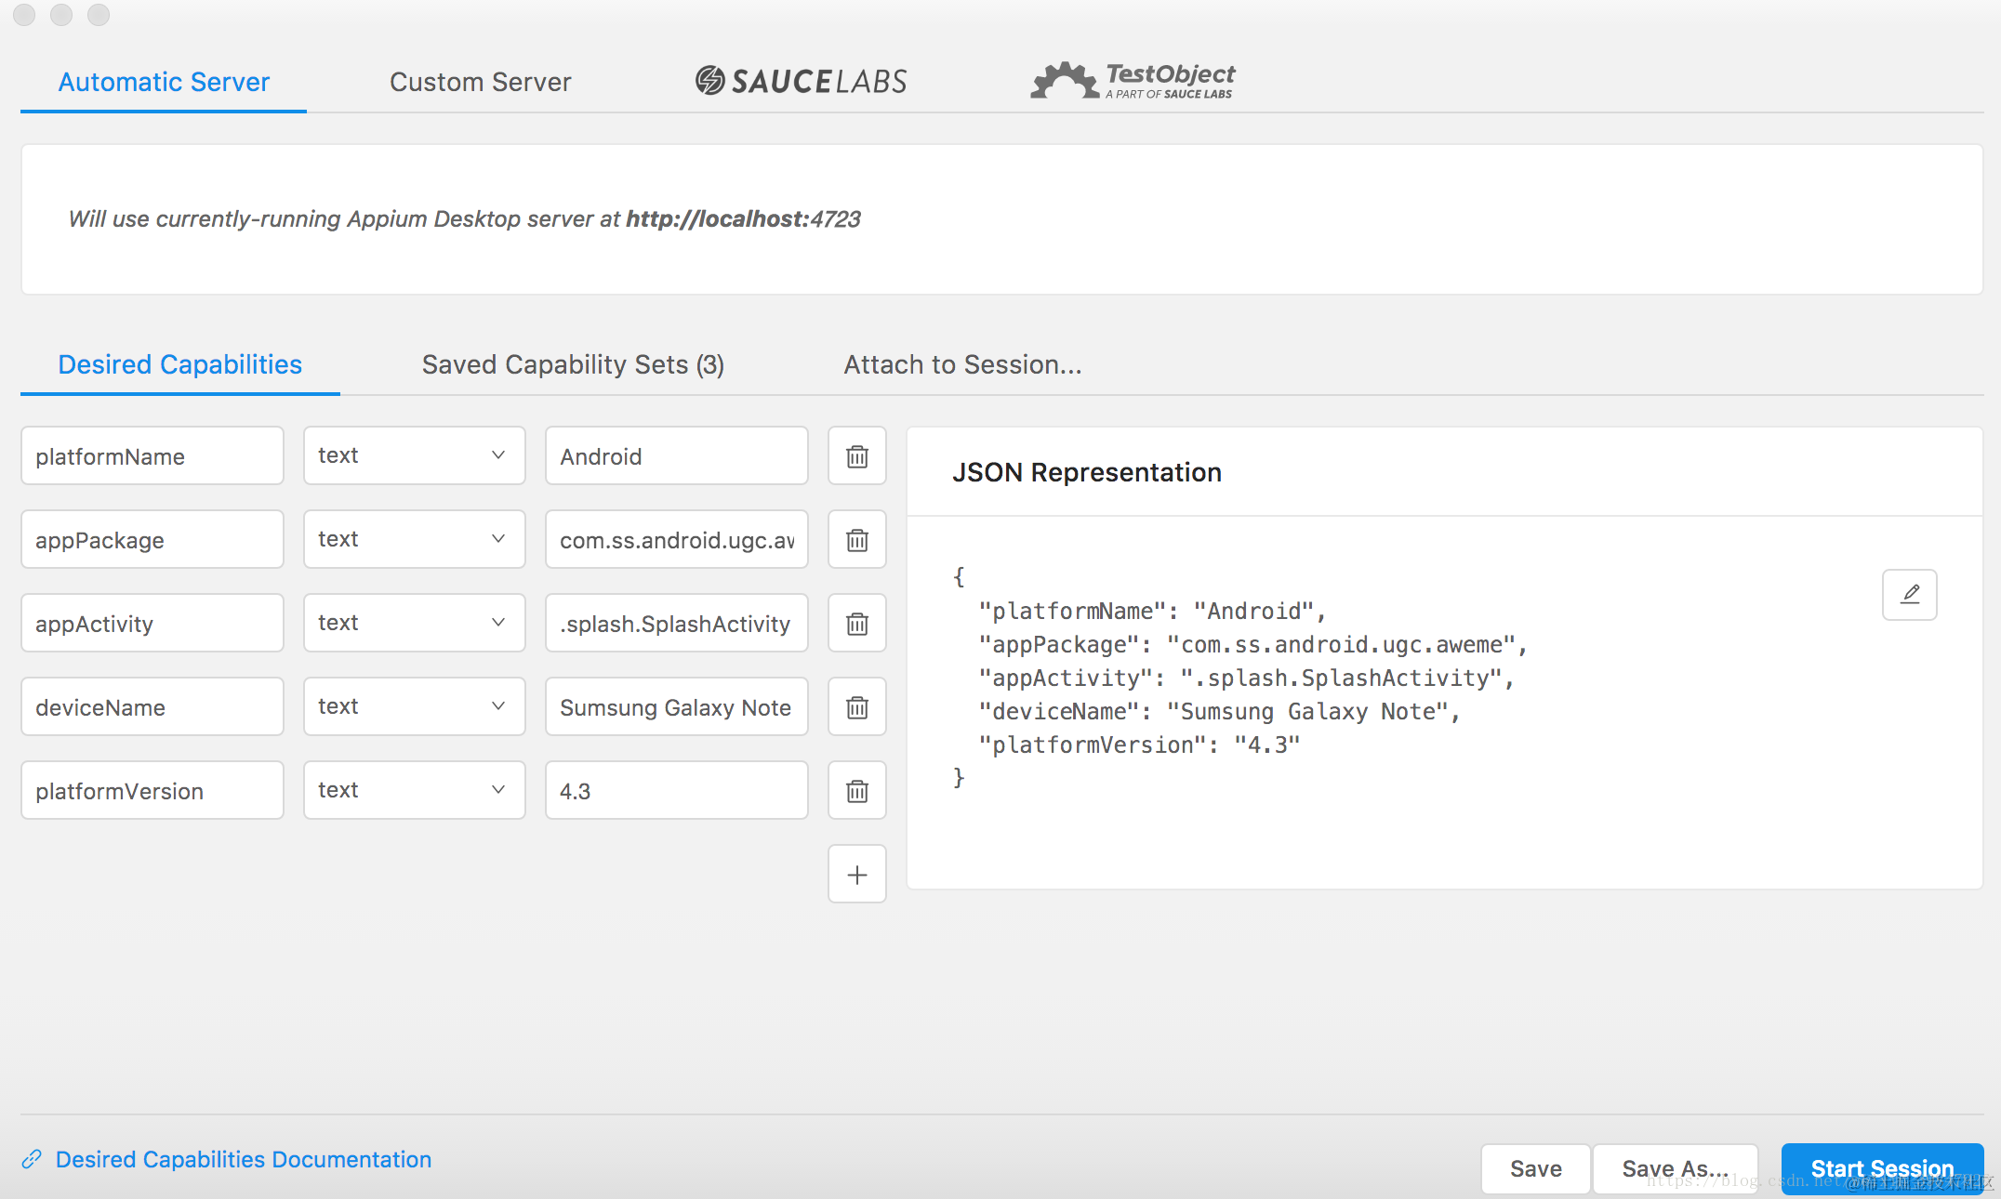
Task: Focus the platformName name field
Action: pyautogui.click(x=152, y=456)
